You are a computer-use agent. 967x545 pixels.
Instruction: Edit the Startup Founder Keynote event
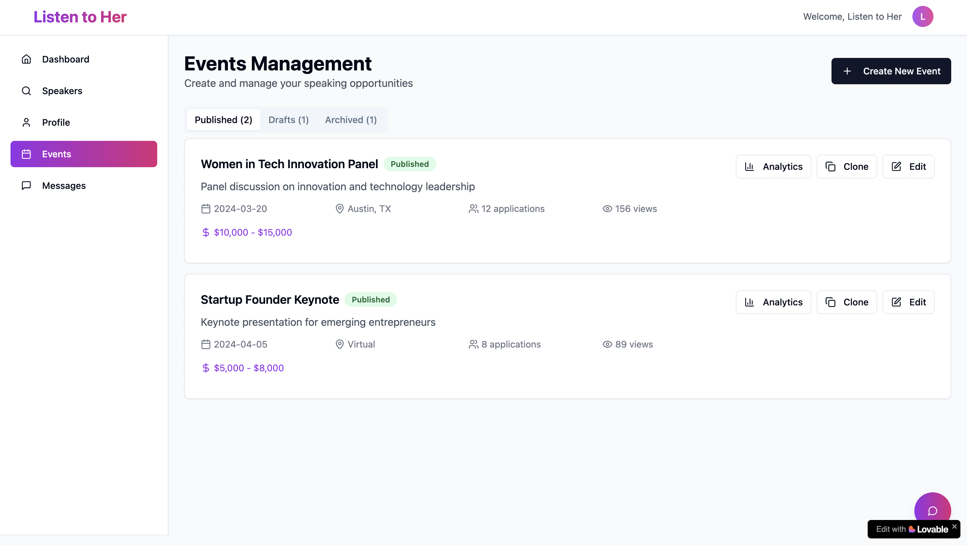[x=908, y=302]
